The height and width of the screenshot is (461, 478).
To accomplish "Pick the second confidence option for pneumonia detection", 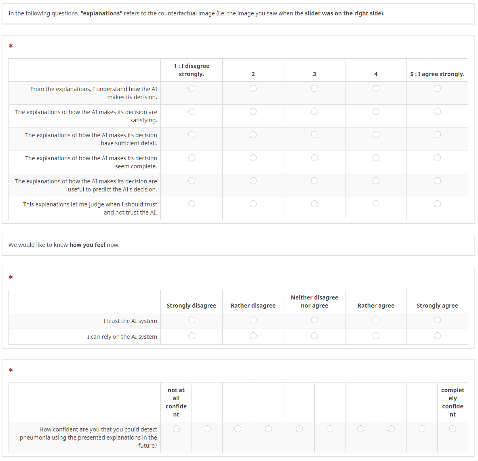I will tap(207, 429).
